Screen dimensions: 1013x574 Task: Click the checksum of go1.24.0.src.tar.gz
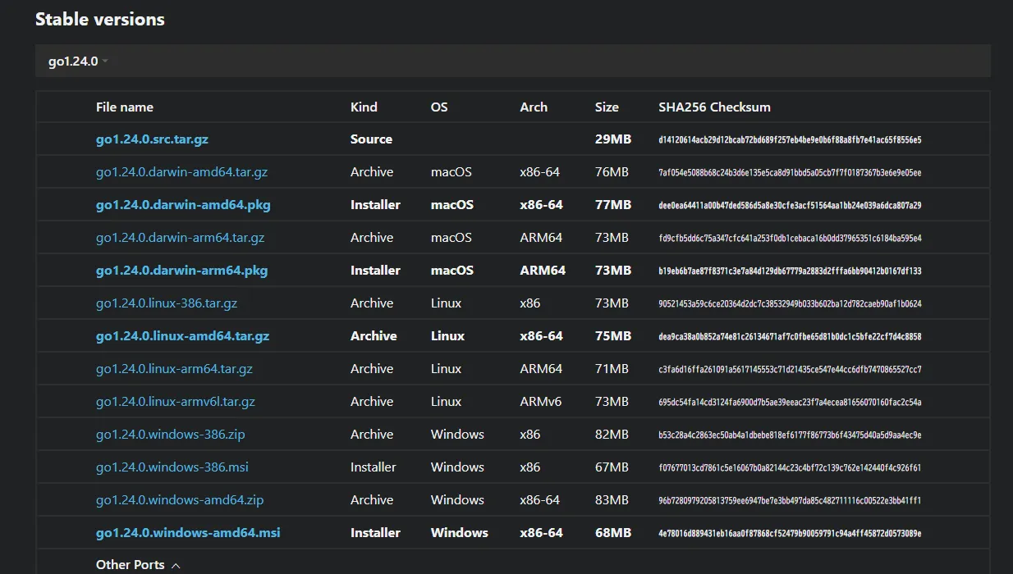coord(789,140)
